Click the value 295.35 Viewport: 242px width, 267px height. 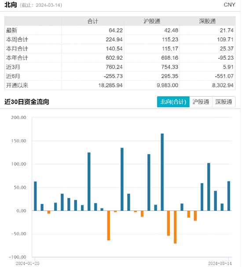pyautogui.click(x=170, y=76)
